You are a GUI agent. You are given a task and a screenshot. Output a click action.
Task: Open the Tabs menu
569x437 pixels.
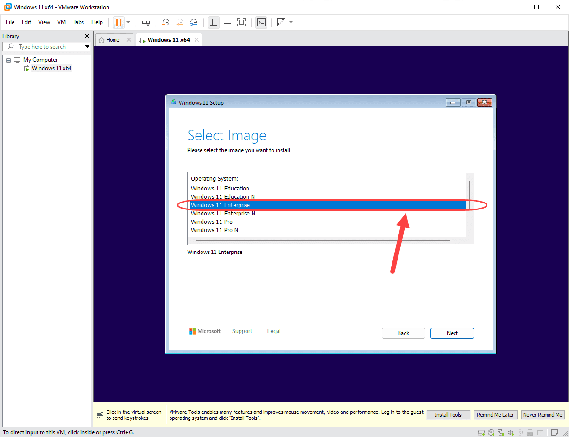coord(79,22)
